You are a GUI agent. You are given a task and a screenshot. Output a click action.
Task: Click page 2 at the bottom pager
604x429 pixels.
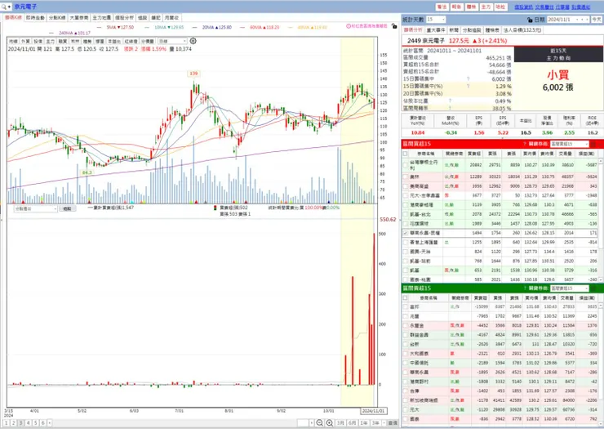14,422
